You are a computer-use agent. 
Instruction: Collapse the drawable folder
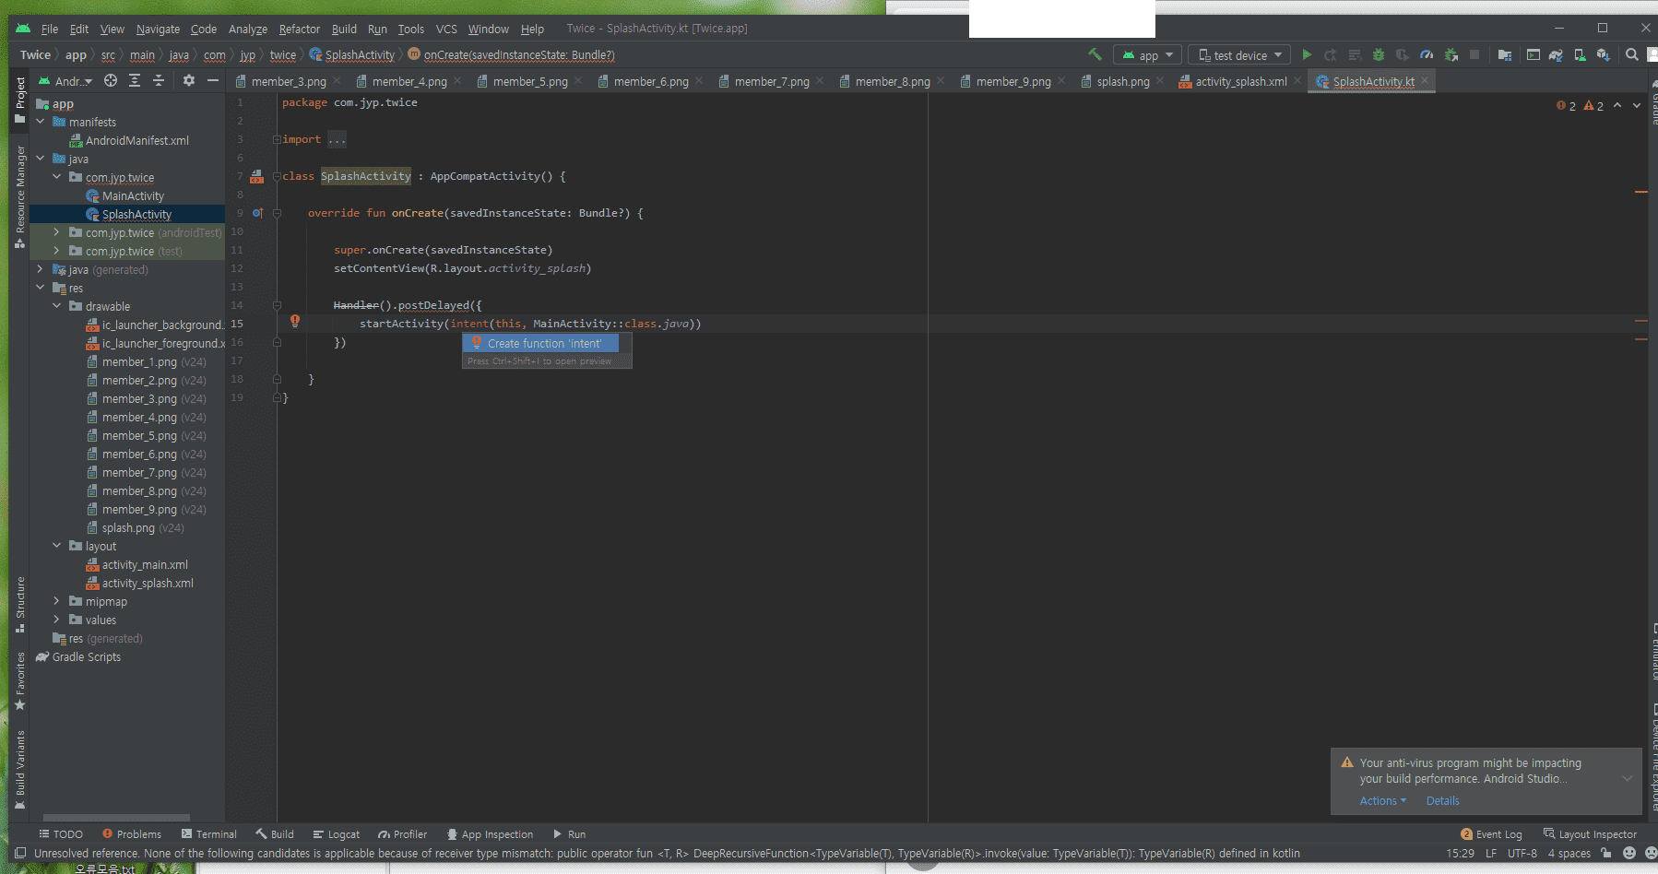pyautogui.click(x=56, y=306)
